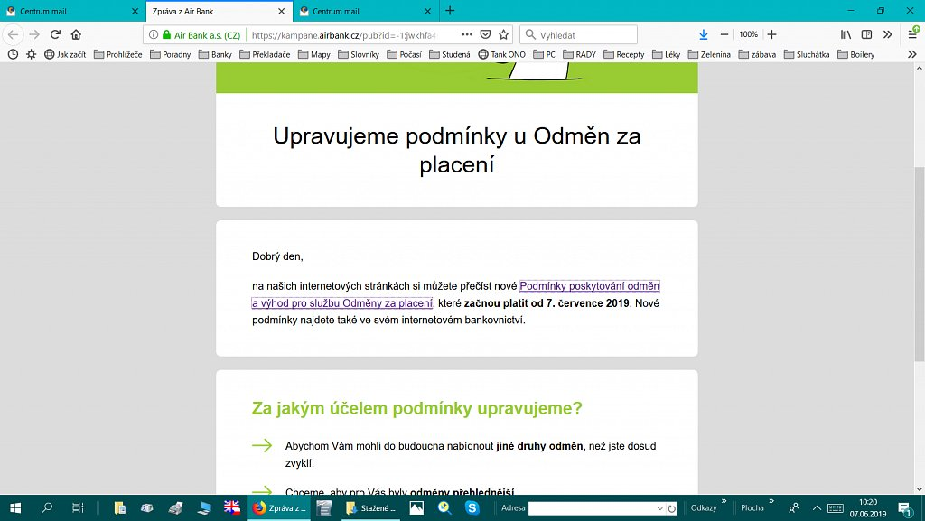
Task: Open the Sluchátka bookmark folder
Action: tap(807, 54)
